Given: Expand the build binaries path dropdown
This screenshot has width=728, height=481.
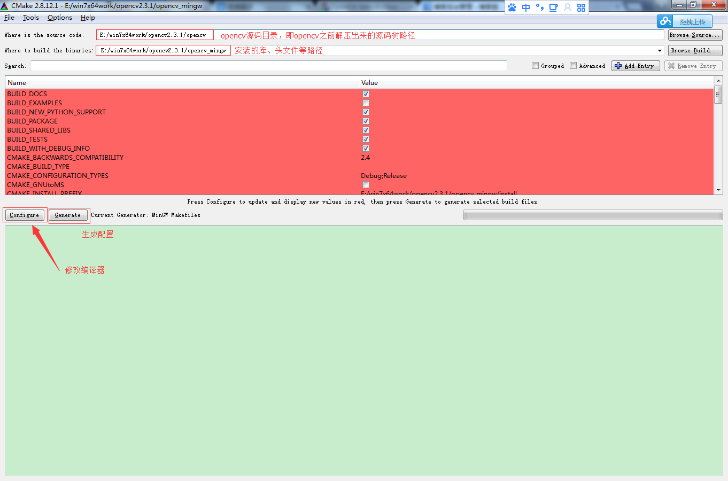Looking at the screenshot, I should 660,51.
